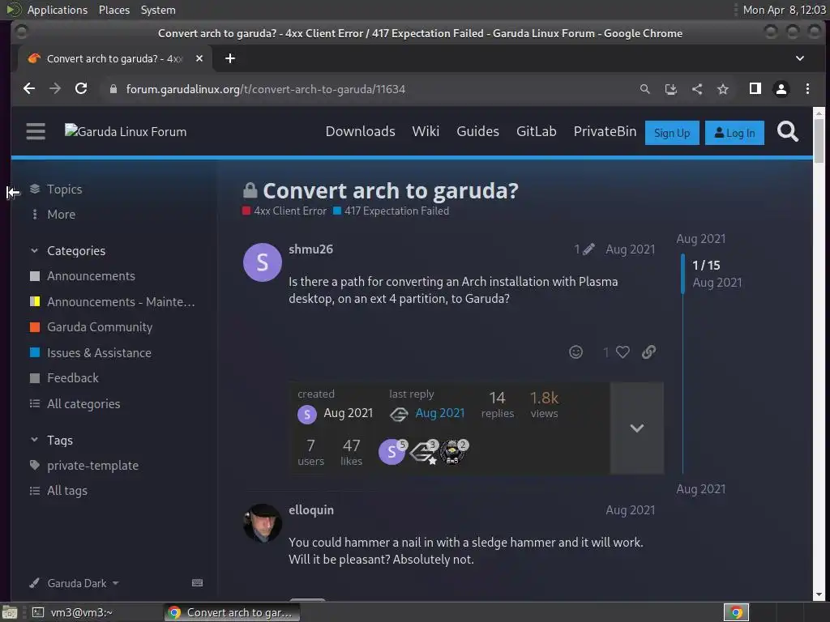Share this page via address bar icon
This screenshot has width=830, height=622.
tap(697, 89)
